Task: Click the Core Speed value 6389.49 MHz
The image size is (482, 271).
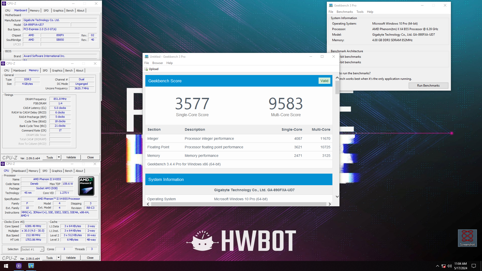Action: (33, 226)
